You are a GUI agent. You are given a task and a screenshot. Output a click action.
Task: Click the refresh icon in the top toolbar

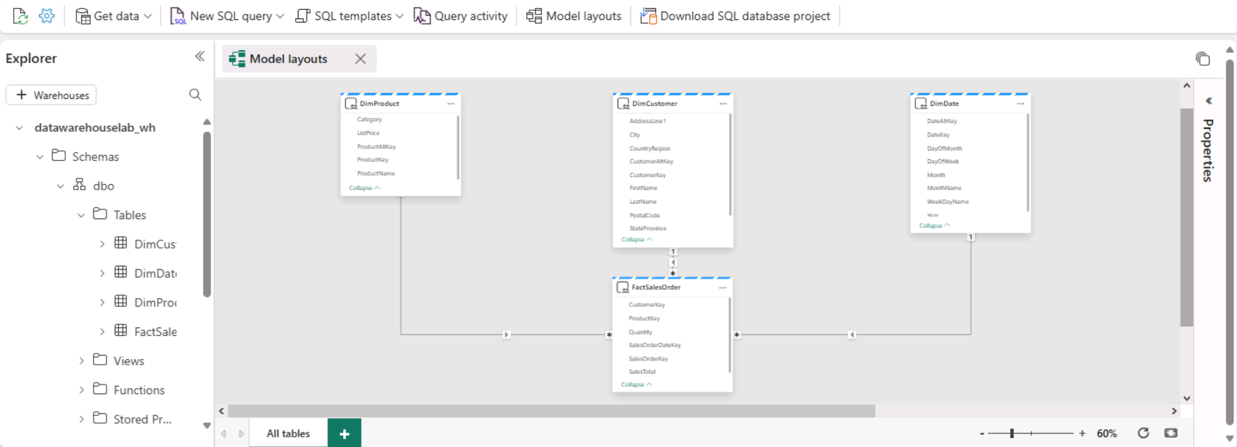21,16
